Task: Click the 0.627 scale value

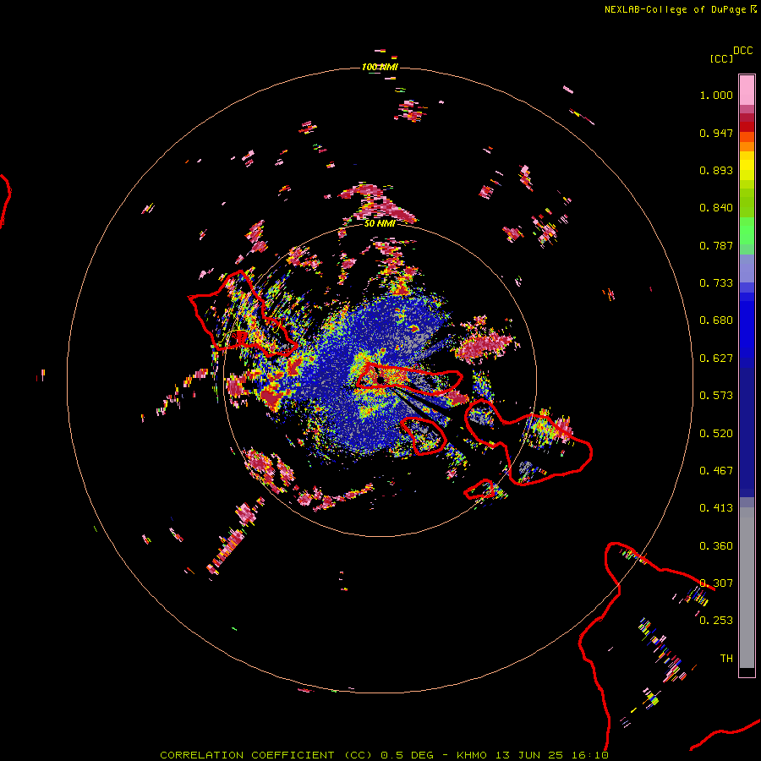Action: coord(716,359)
